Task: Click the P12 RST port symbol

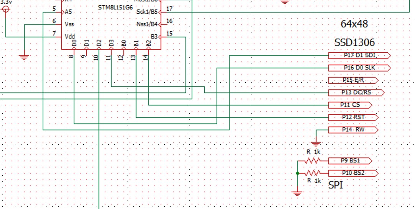Action: [x=353, y=117]
